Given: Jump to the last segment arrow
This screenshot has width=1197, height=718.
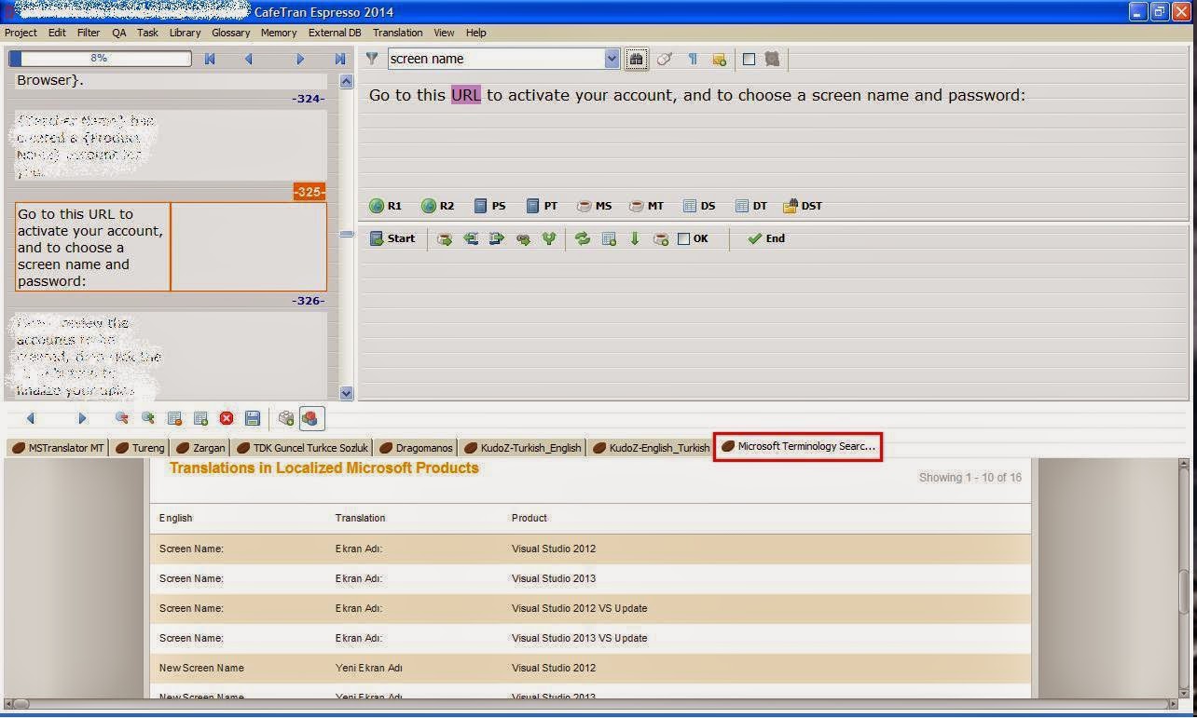Looking at the screenshot, I should [340, 59].
